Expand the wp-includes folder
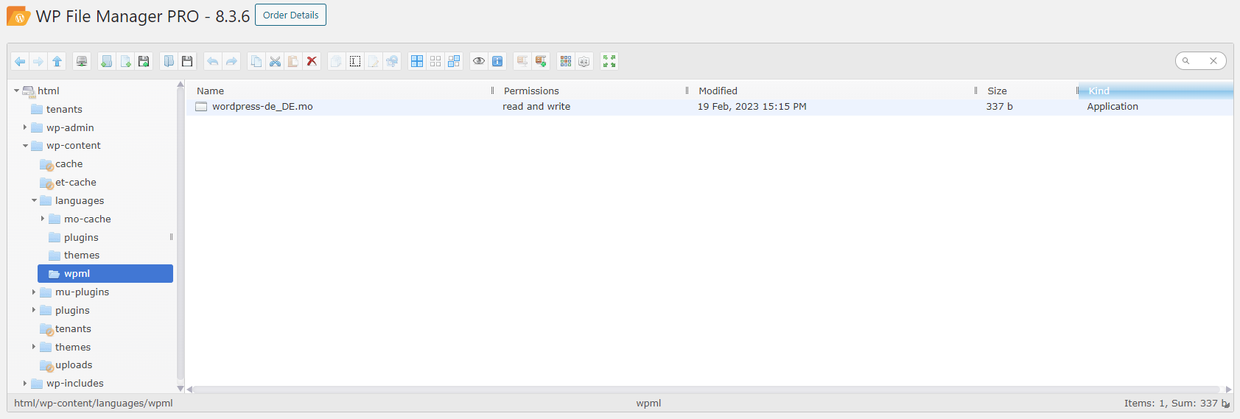Image resolution: width=1240 pixels, height=419 pixels. (x=25, y=383)
